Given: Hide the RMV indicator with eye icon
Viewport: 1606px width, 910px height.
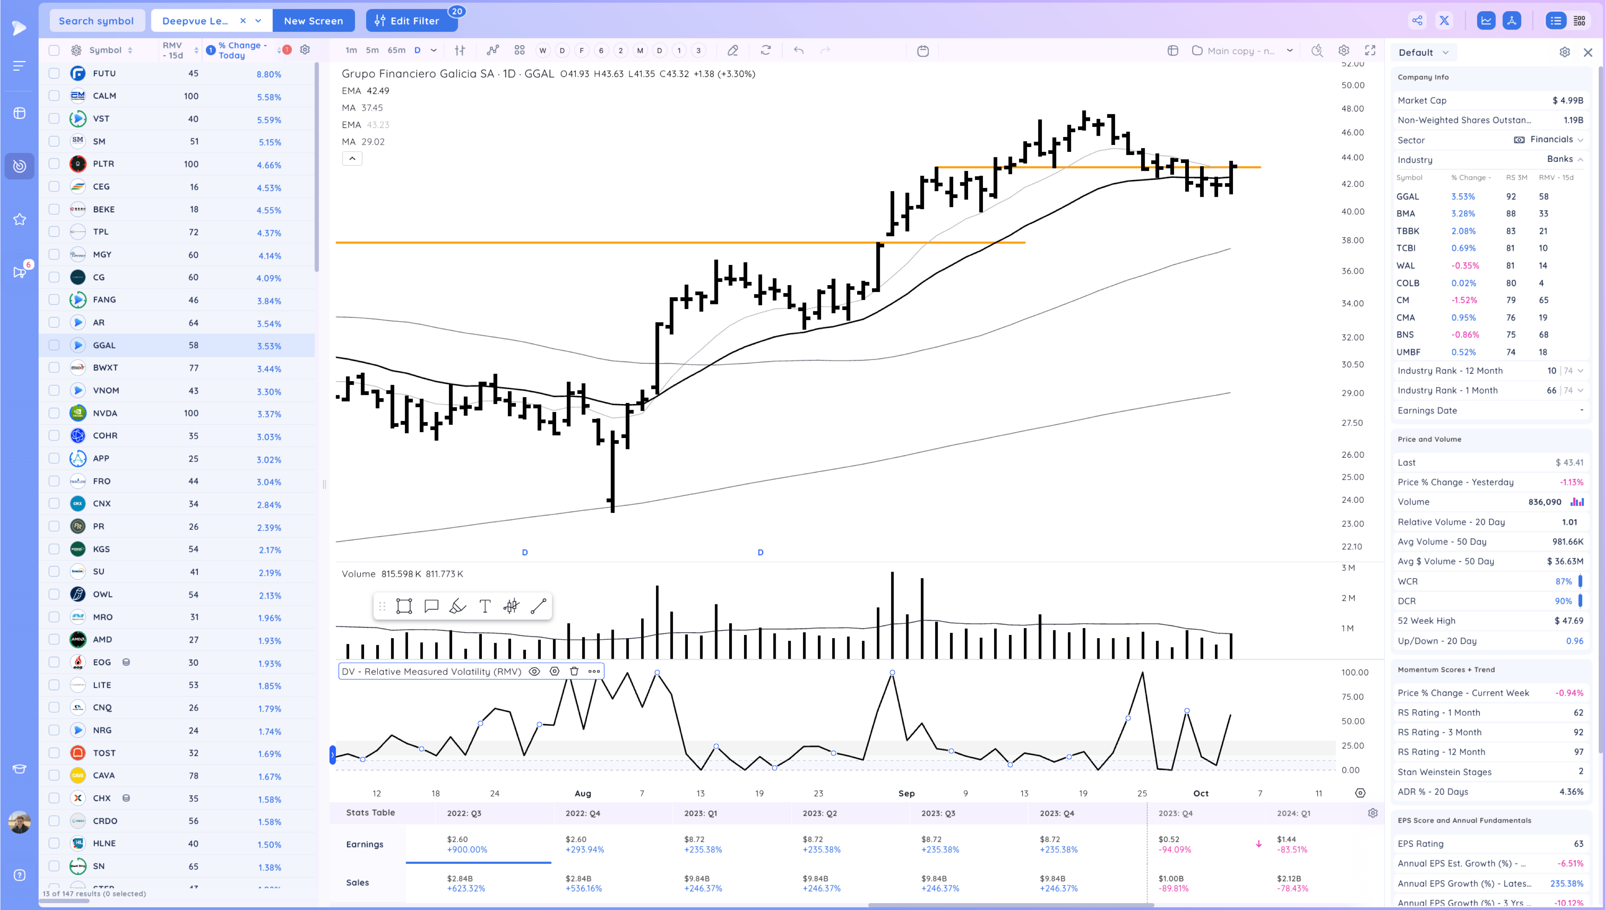Looking at the screenshot, I should [x=535, y=671].
